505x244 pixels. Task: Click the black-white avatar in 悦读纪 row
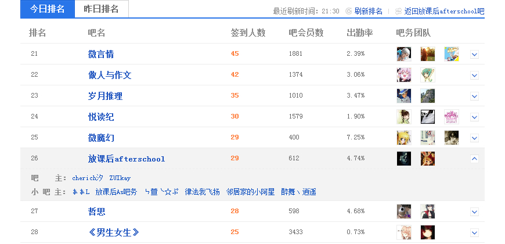(428, 117)
